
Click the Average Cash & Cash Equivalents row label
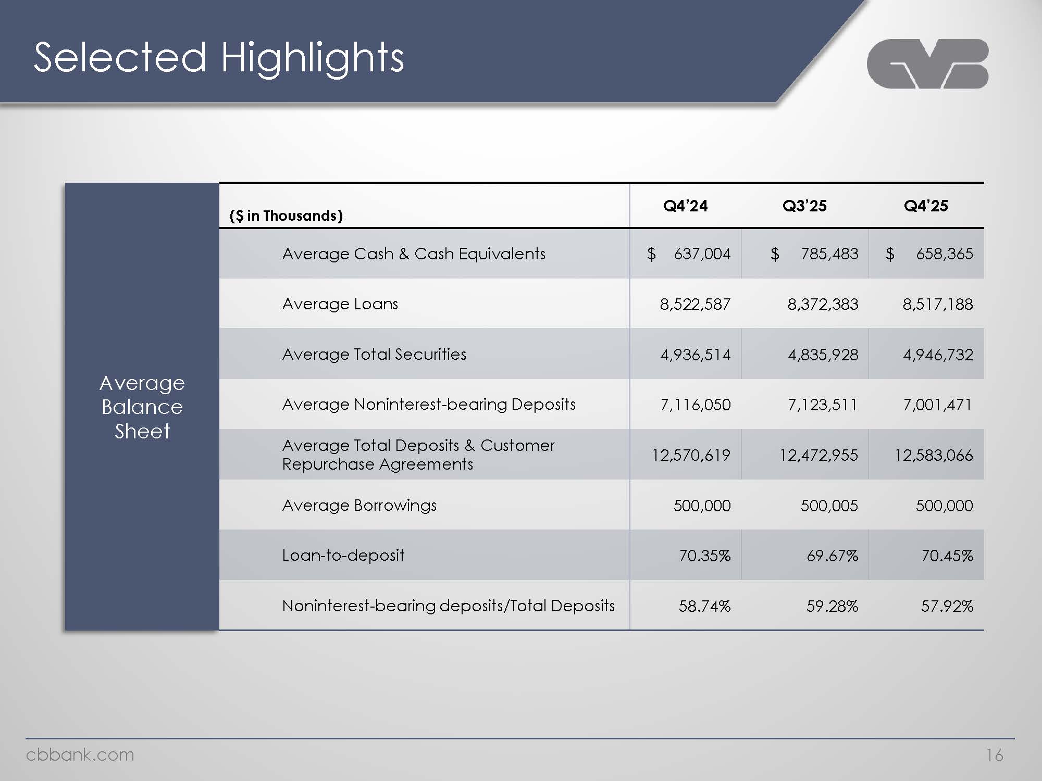tap(414, 254)
